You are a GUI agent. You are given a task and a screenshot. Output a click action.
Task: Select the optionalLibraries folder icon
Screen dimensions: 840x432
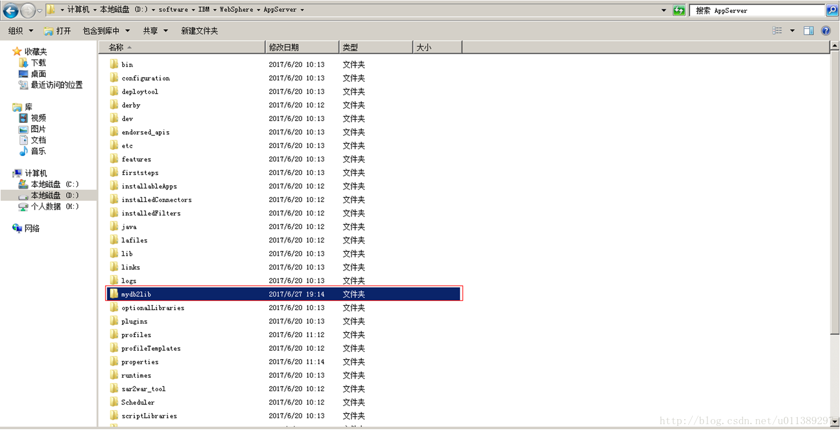click(114, 307)
